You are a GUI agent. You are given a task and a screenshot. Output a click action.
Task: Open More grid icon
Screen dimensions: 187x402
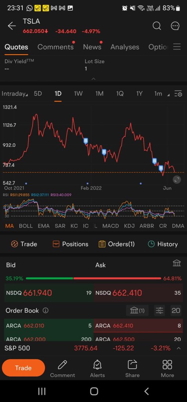pos(167,364)
